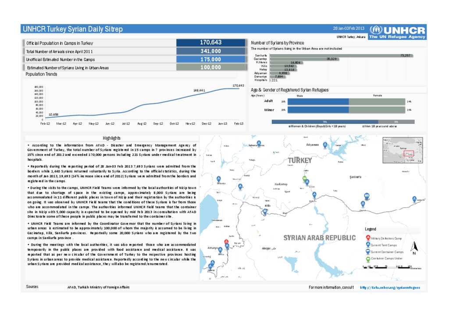
Task: Click the green Container Camps Under legend icon
Action: coord(368,259)
